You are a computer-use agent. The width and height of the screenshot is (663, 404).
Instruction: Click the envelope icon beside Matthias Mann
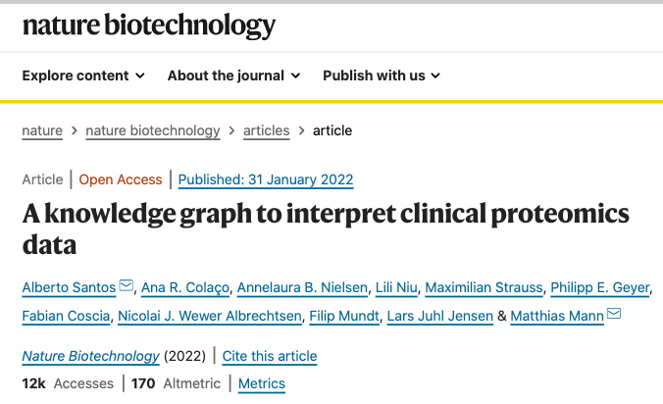(614, 315)
